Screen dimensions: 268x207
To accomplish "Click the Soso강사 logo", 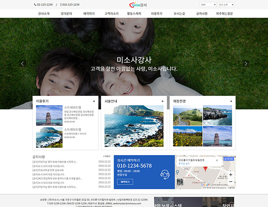I will click(x=138, y=5).
